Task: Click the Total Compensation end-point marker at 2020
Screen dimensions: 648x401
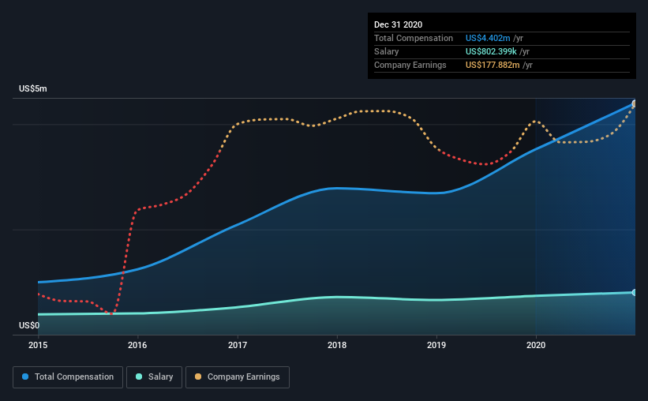Action: [x=635, y=103]
